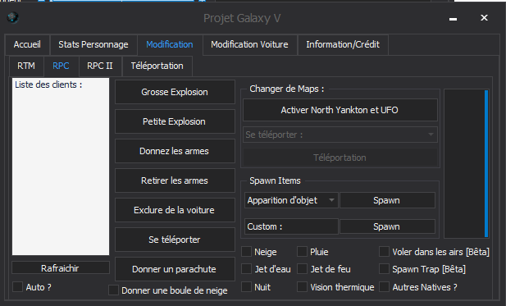Viewport: 506px width, 306px height.
Task: Open the Téléportation sub-tab
Action: coord(157,66)
